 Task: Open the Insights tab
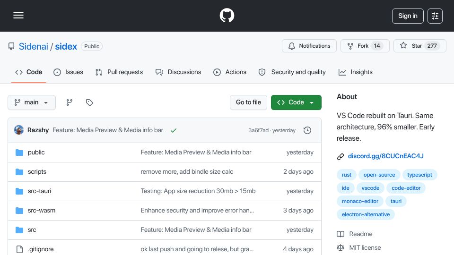(x=355, y=72)
